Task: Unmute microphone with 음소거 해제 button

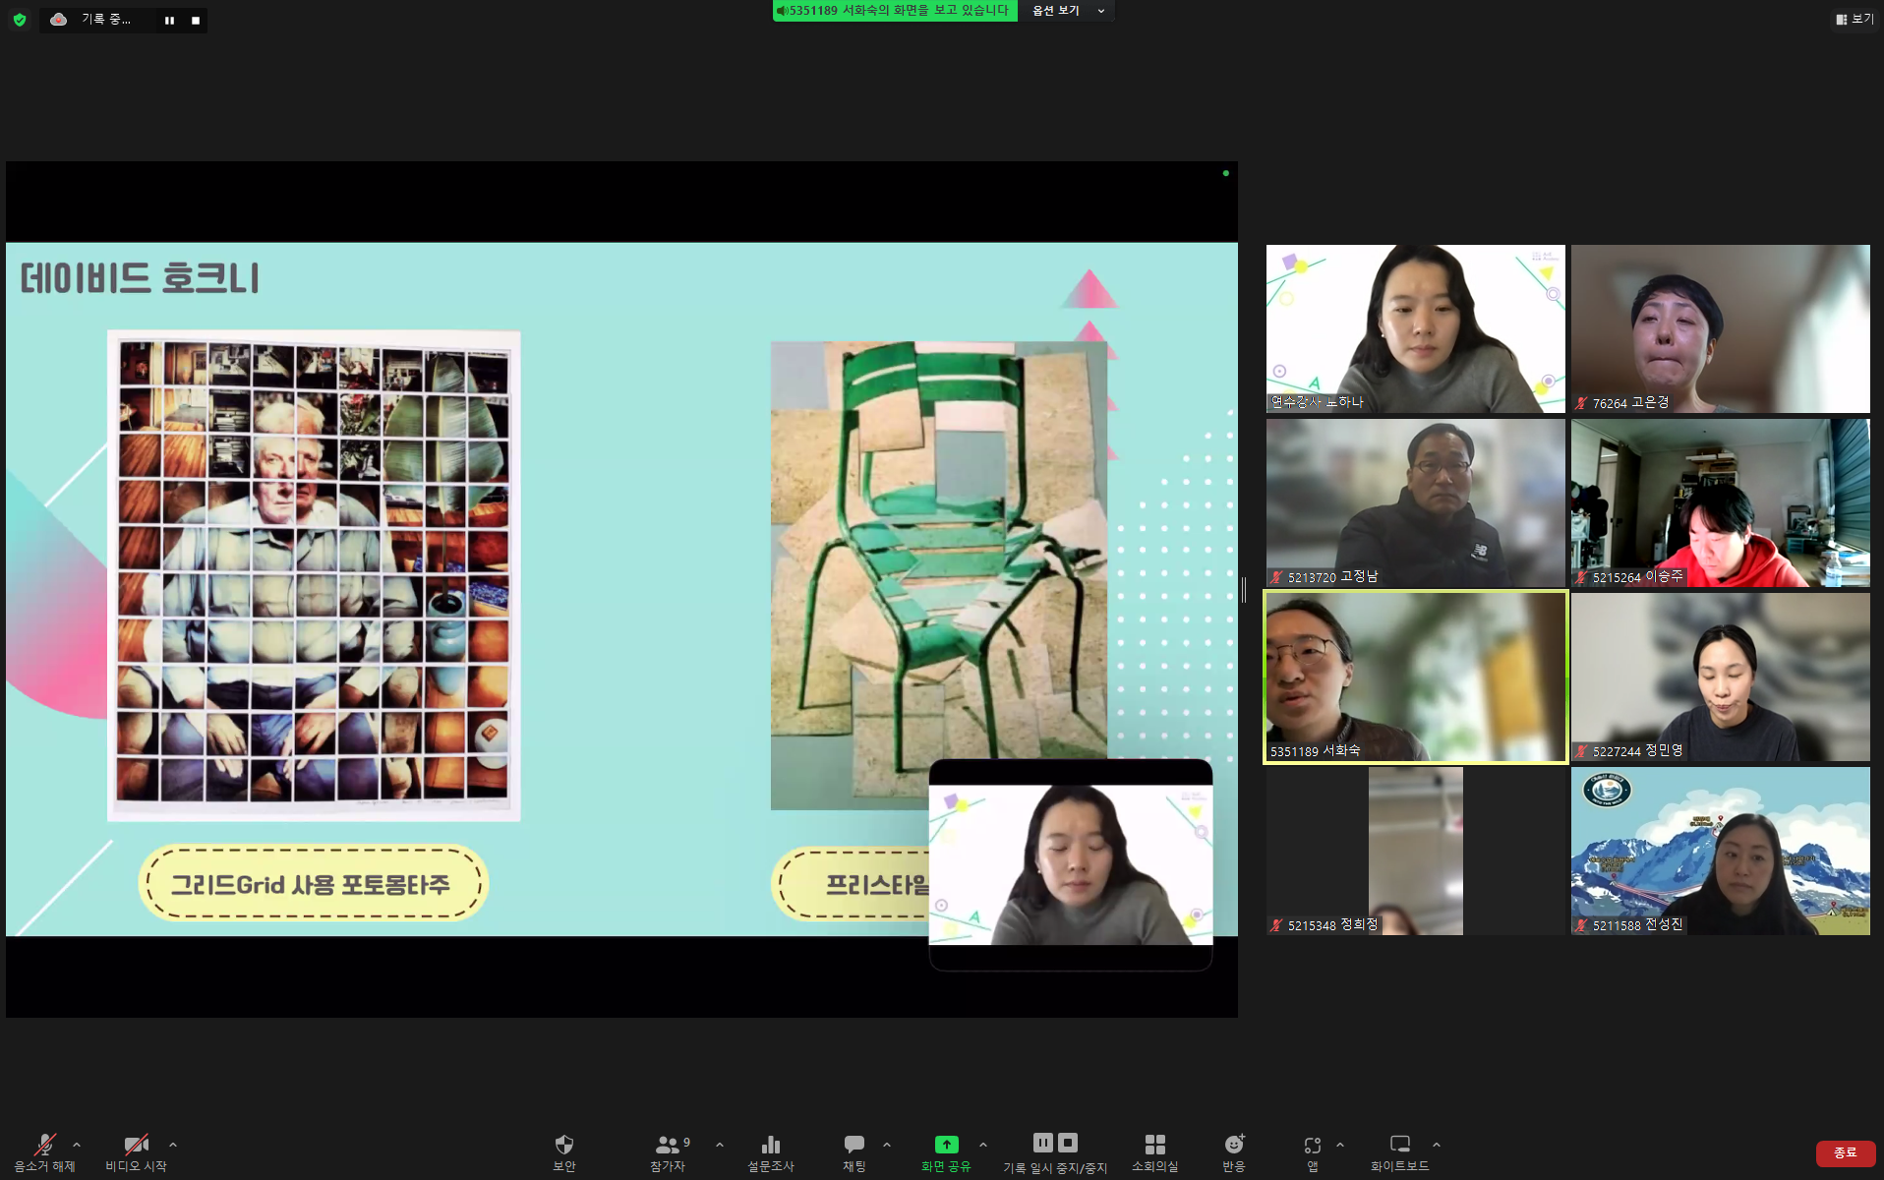Action: click(x=44, y=1151)
